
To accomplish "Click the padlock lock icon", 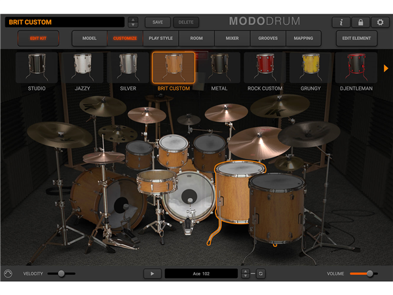I will [360, 22].
